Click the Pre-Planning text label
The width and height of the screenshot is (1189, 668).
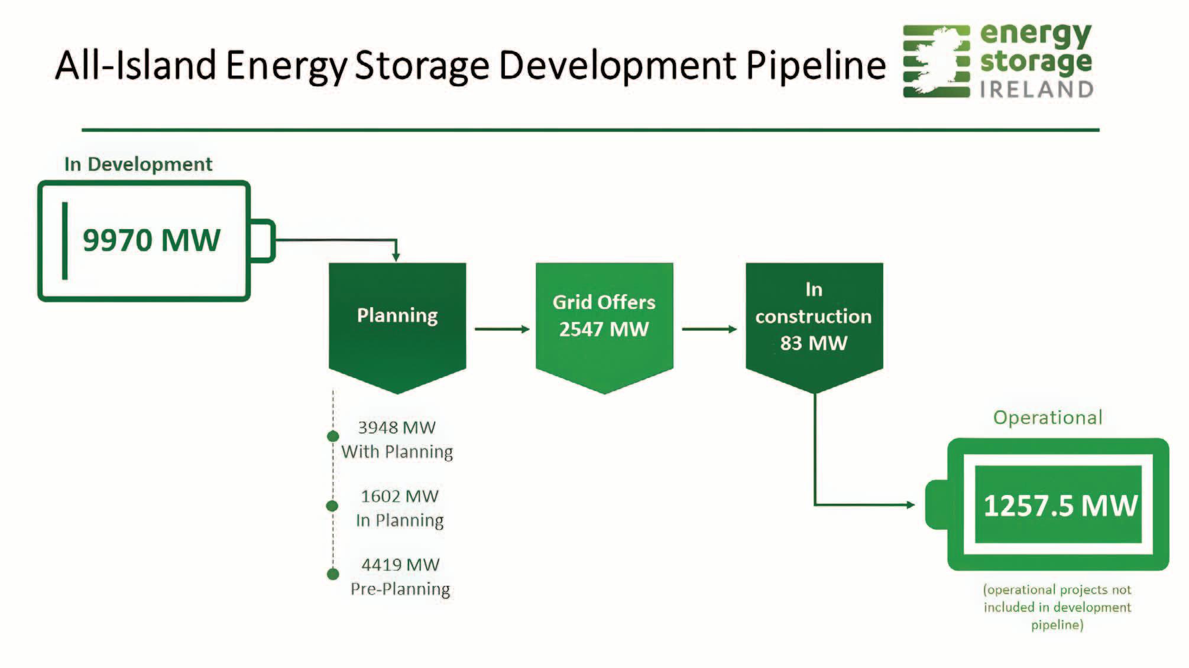click(x=400, y=589)
